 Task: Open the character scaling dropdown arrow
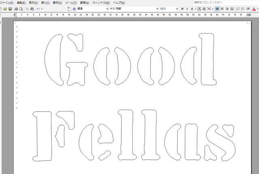(x=212, y=9)
